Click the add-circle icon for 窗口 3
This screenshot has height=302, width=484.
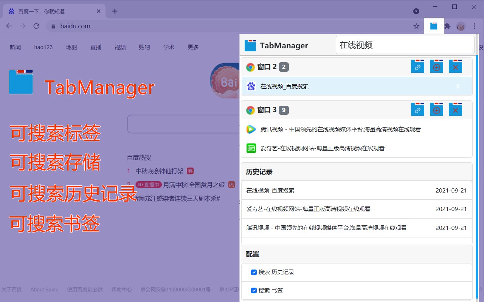pyautogui.click(x=436, y=110)
